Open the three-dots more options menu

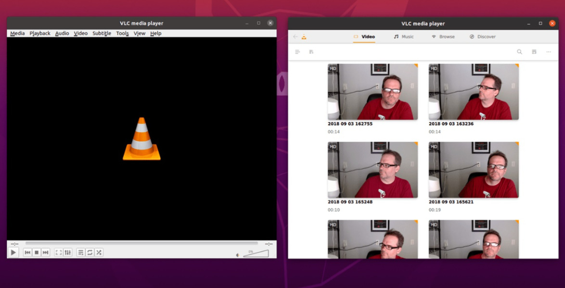pyautogui.click(x=549, y=52)
